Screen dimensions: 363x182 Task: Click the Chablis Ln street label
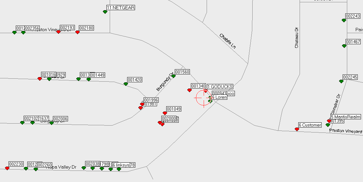click(x=228, y=41)
